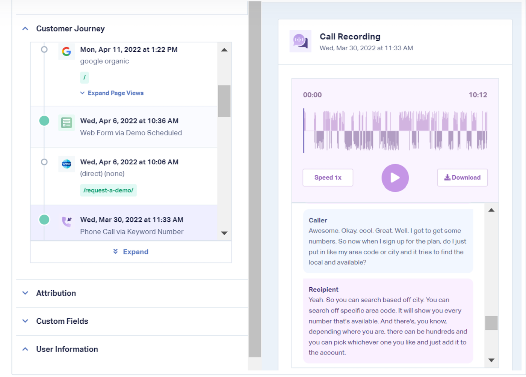Seek within the audio waveform
The width and height of the screenshot is (526, 377).
click(x=395, y=131)
